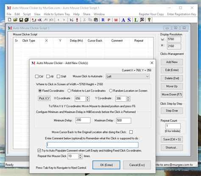Click the Step Over button
Screen dimensions: 201x176
(x=172, y=111)
